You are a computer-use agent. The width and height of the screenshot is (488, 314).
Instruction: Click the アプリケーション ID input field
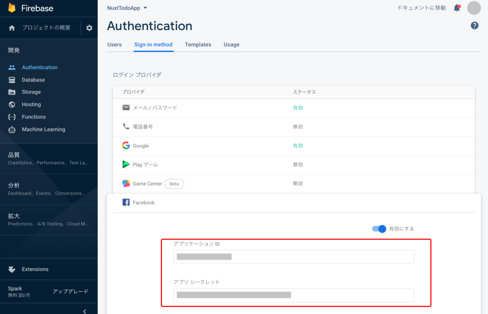294,257
